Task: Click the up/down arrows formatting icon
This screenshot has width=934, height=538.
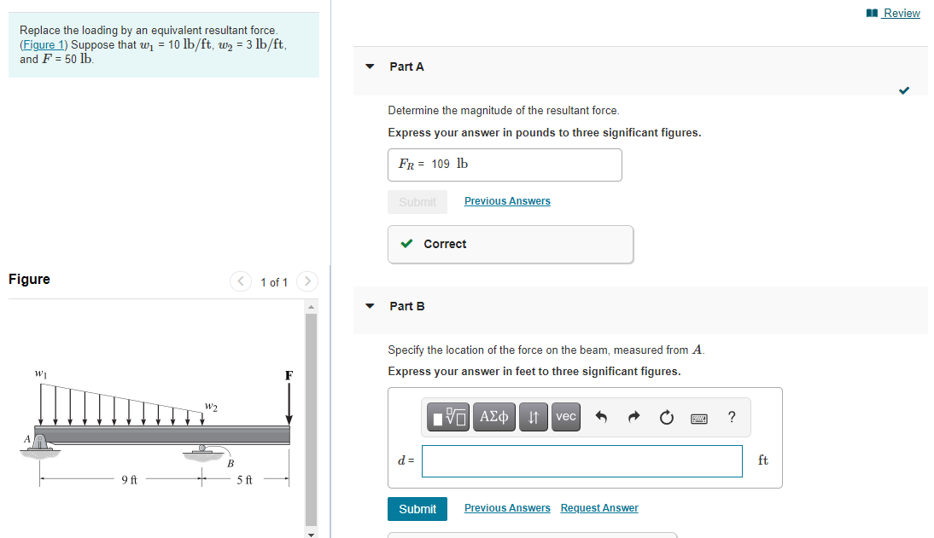Action: click(x=533, y=416)
